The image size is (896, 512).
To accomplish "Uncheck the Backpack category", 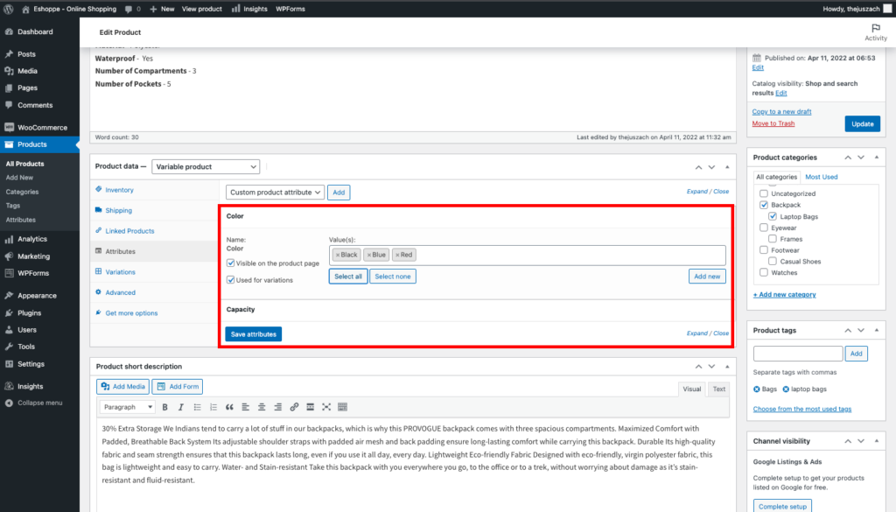I will (763, 205).
